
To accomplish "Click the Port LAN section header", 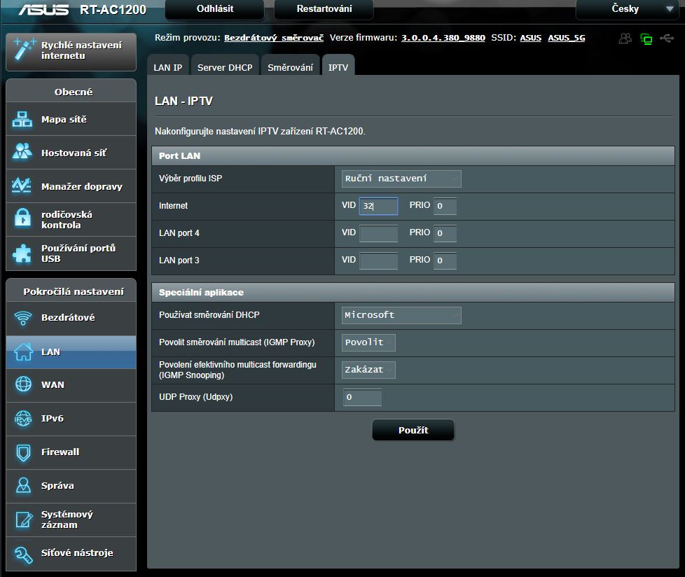I will pyautogui.click(x=413, y=156).
